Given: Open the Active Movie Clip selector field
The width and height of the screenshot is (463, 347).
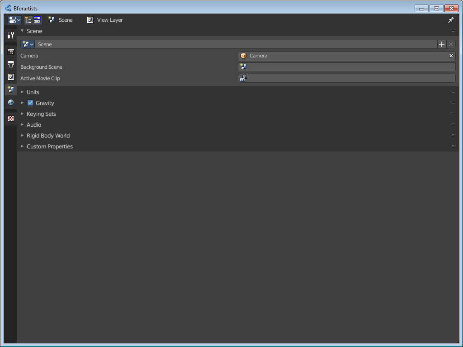Looking at the screenshot, I should (x=347, y=78).
